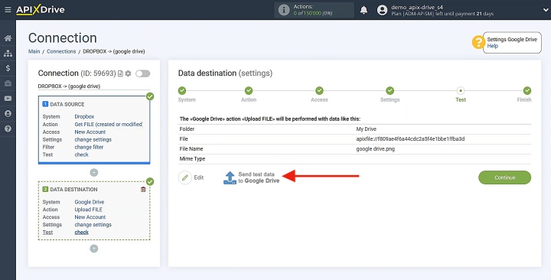
Task: Open the billing dollar sidebar icon
Action: pyautogui.click(x=8, y=68)
